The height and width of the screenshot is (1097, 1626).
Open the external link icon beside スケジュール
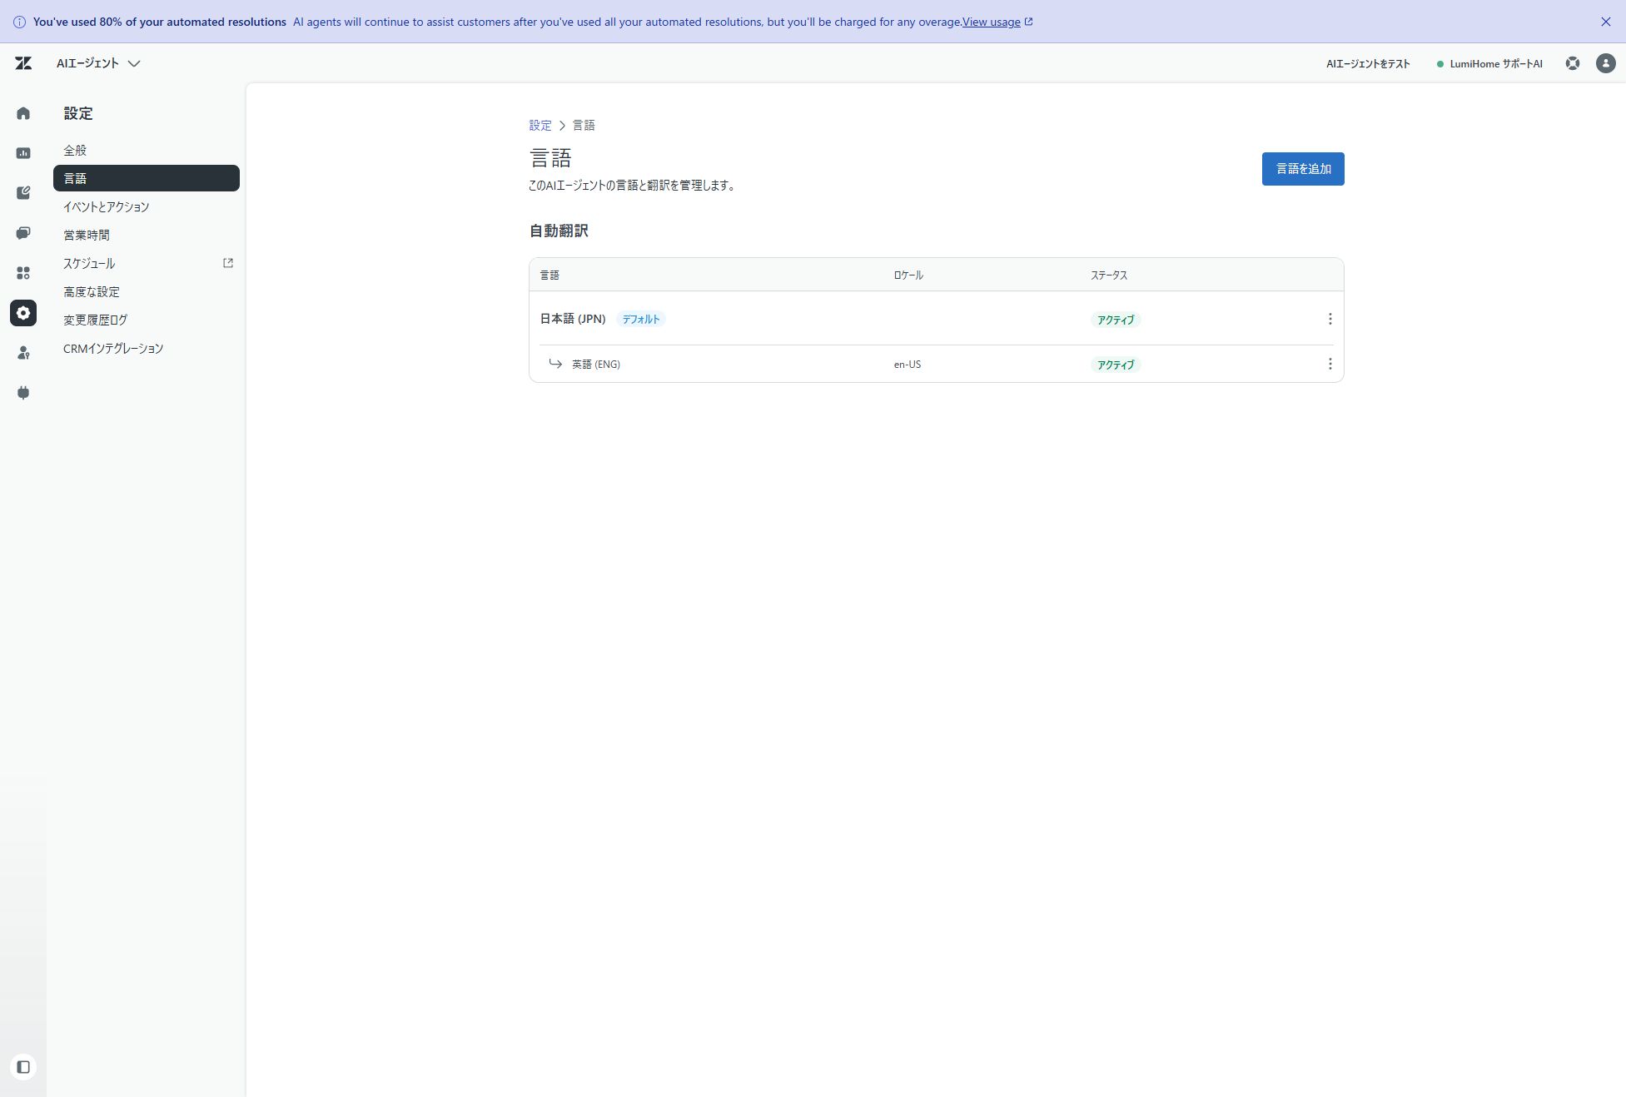pos(228,263)
